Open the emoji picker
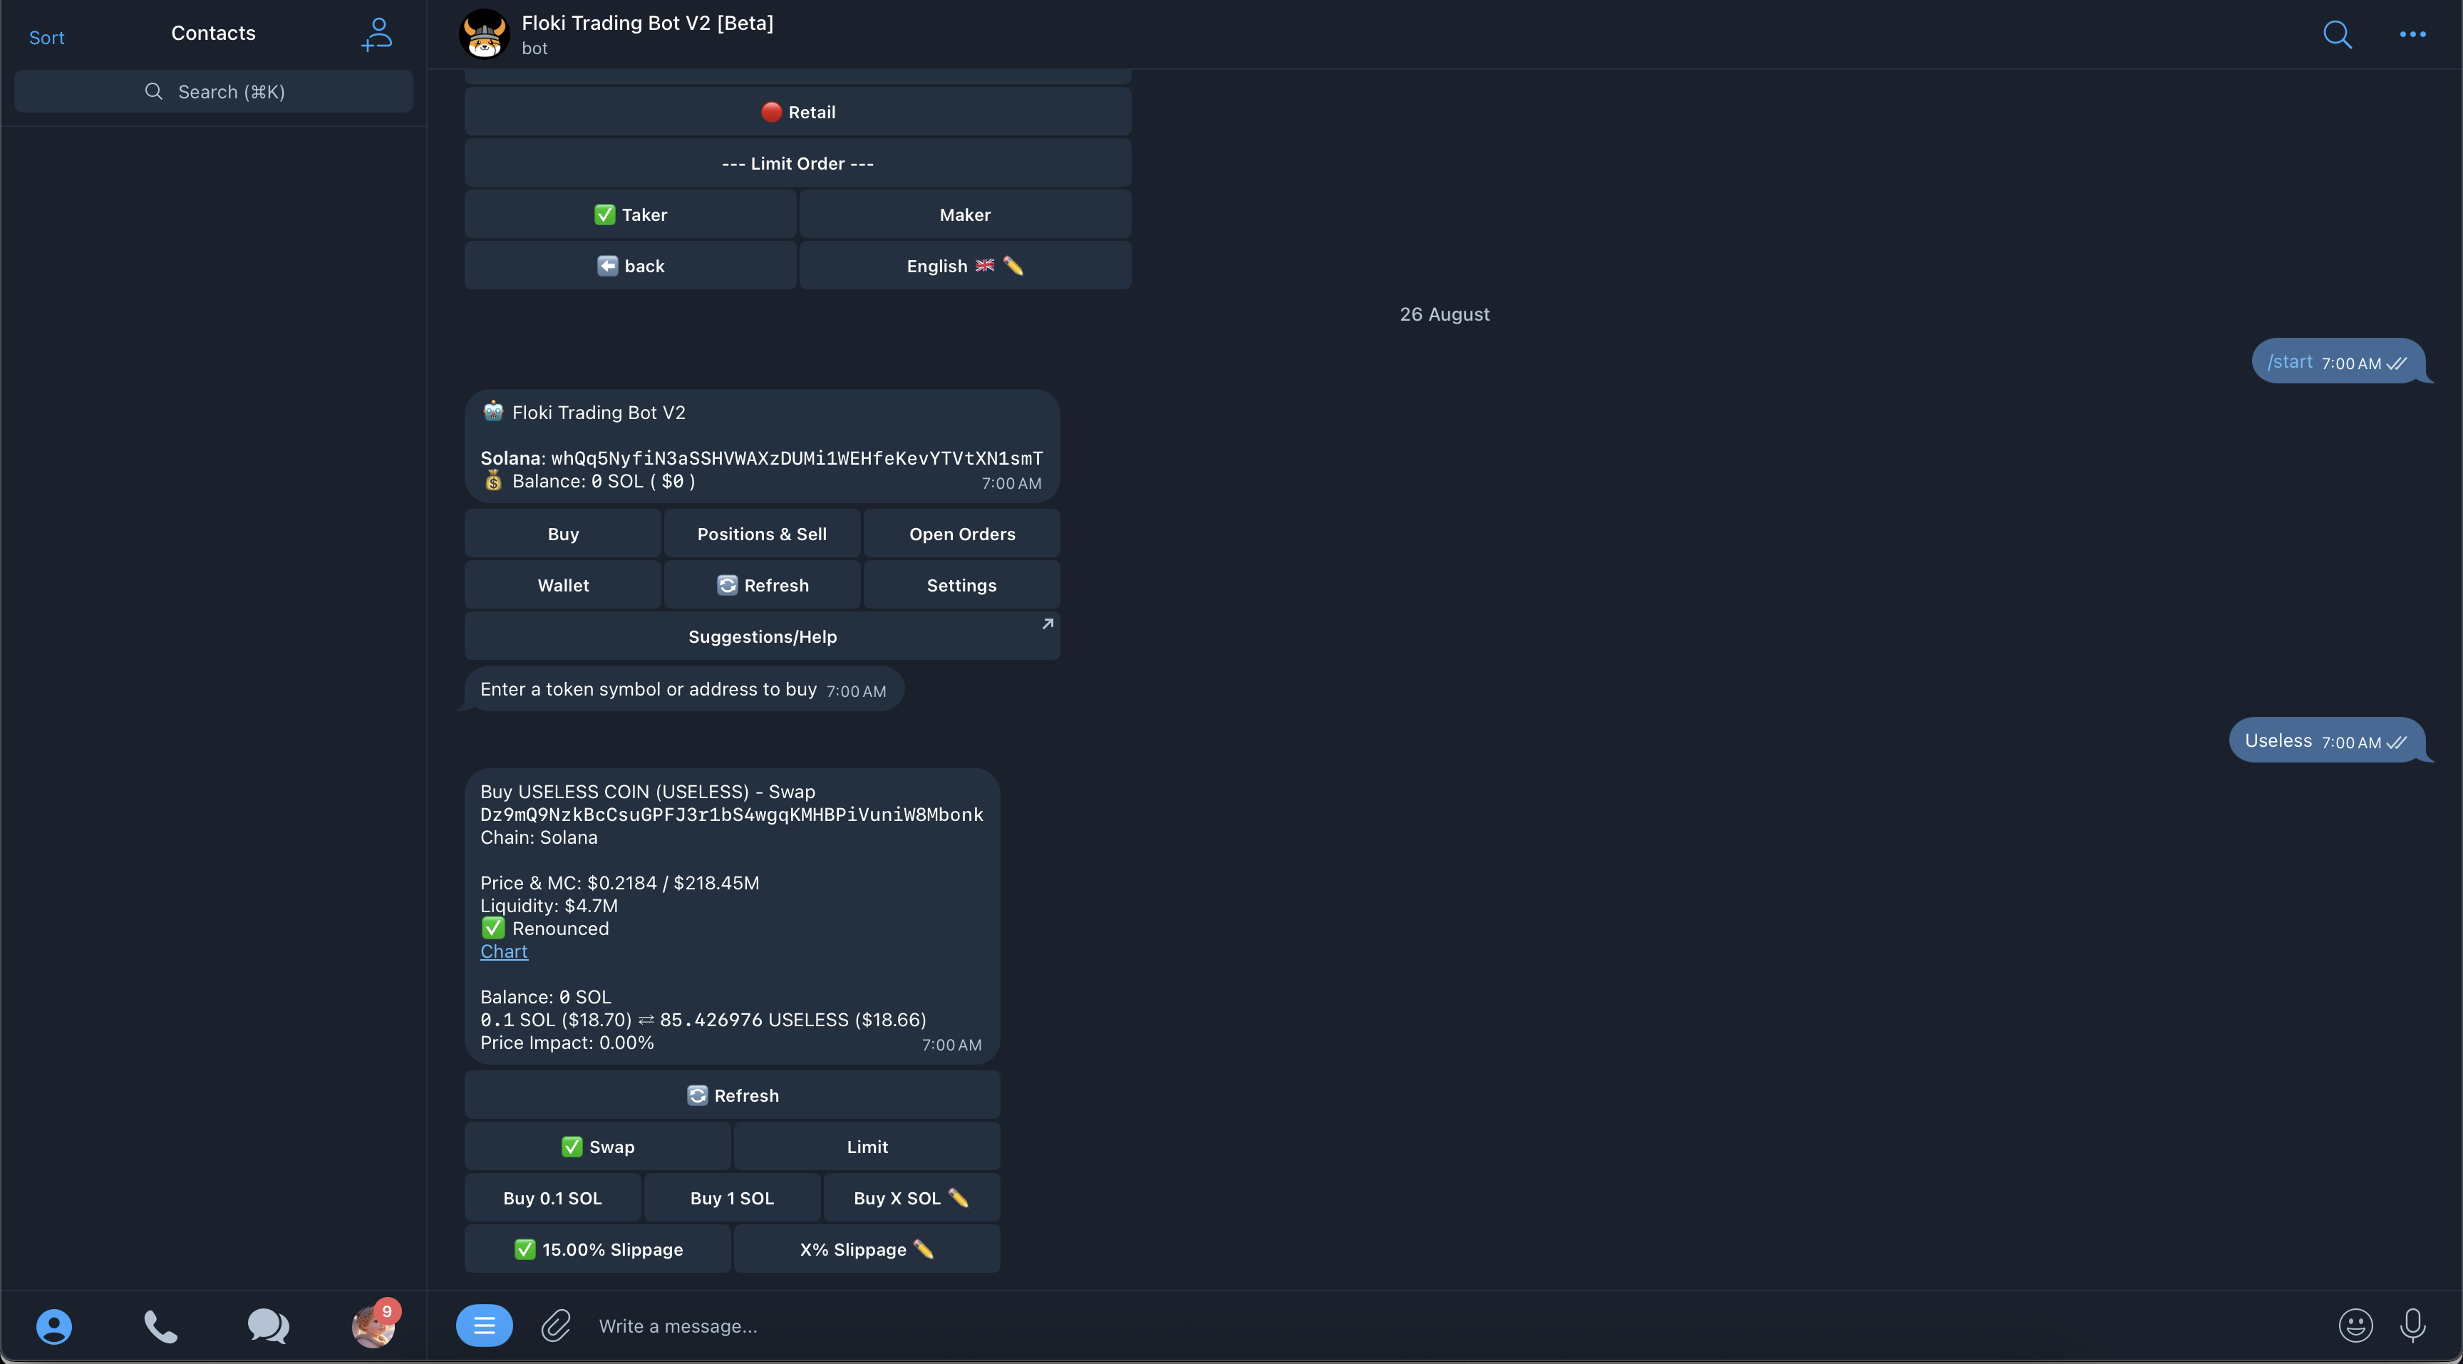The height and width of the screenshot is (1364, 2463). point(2356,1325)
